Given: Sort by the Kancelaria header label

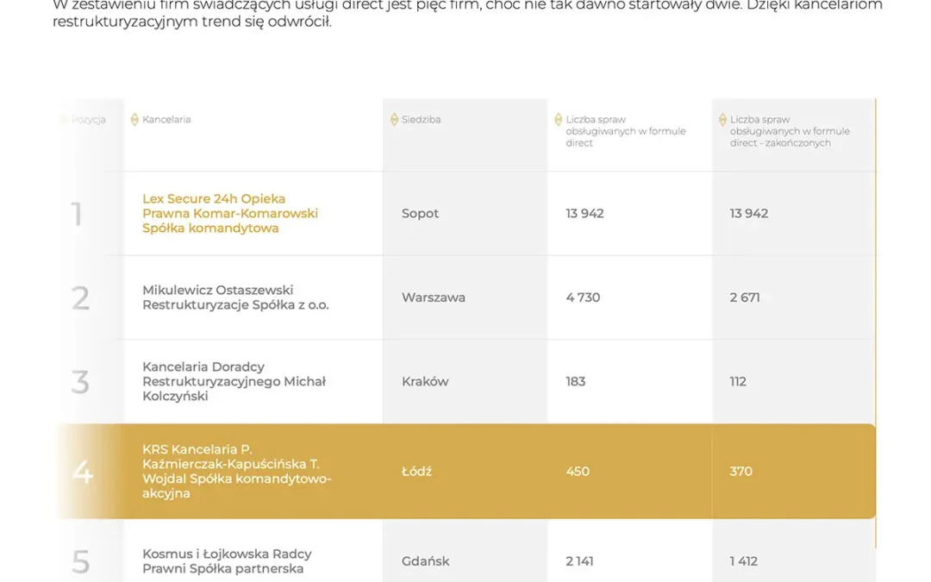Looking at the screenshot, I should click(166, 119).
